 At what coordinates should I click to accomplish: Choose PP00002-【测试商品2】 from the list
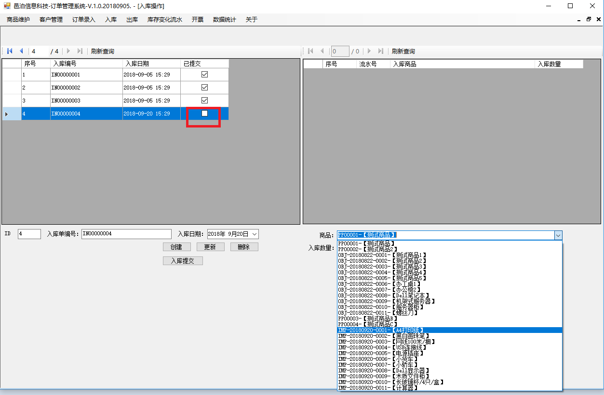(x=450, y=249)
